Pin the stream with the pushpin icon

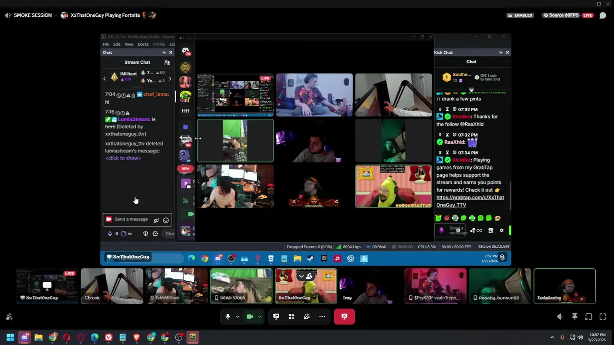575,317
